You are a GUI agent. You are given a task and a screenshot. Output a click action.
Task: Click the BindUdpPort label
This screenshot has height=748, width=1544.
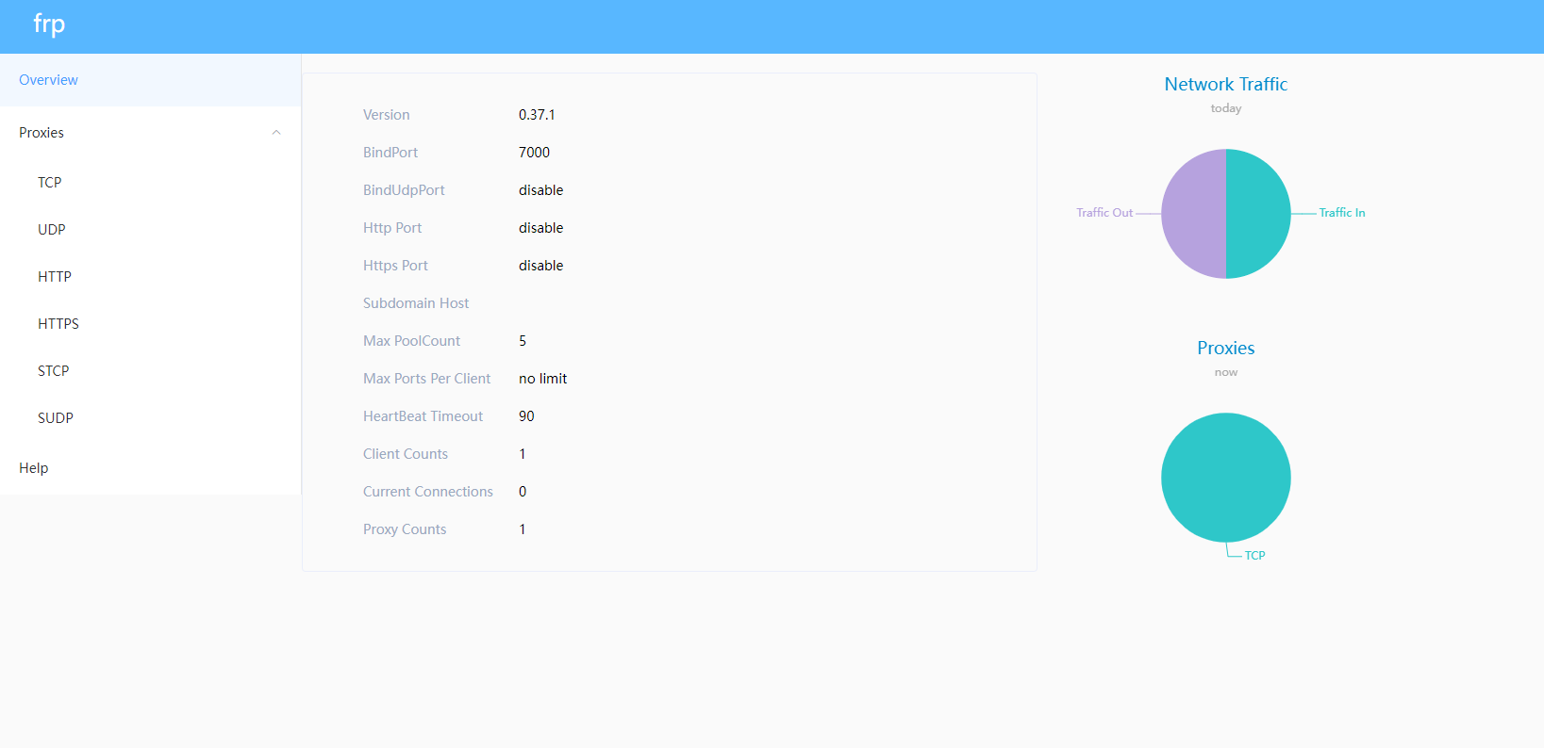coord(404,190)
